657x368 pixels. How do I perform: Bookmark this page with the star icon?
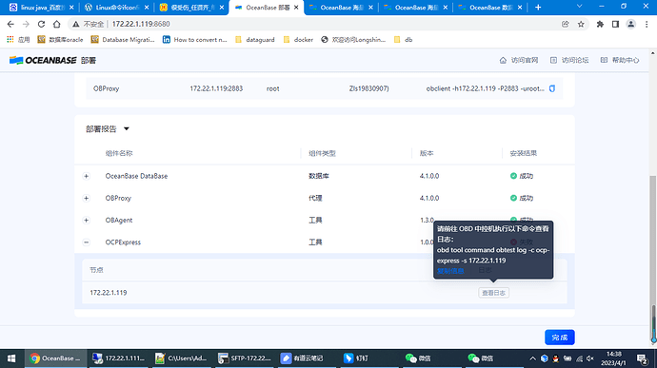(581, 25)
